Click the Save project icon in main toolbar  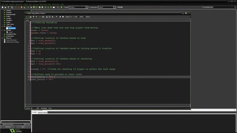click(8, 7)
